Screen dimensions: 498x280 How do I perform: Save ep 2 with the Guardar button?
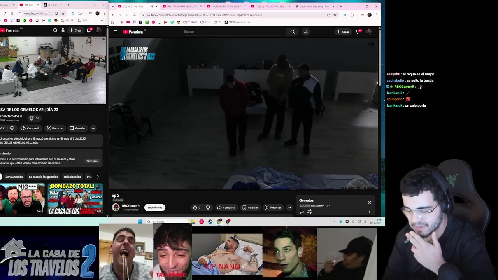(250, 208)
